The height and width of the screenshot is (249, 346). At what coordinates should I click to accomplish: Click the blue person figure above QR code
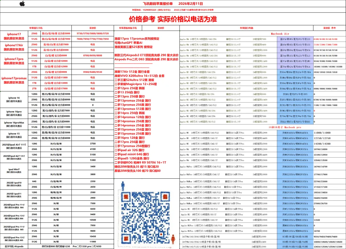pyautogui.click(x=123, y=186)
